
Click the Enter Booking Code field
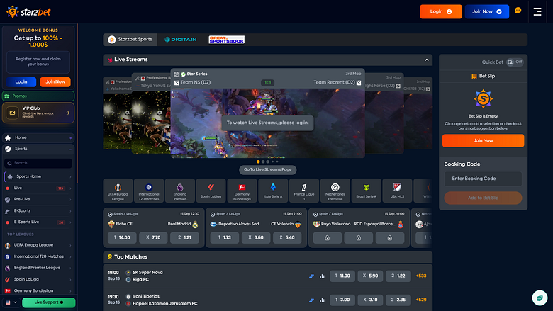(483, 179)
